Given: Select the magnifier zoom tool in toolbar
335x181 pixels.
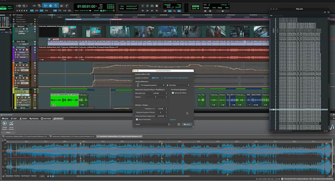Looking at the screenshot, I should [39, 6].
